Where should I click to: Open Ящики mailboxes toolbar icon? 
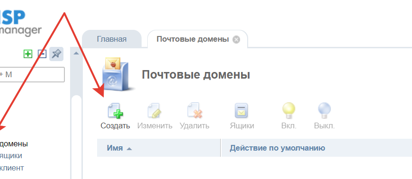(x=242, y=111)
